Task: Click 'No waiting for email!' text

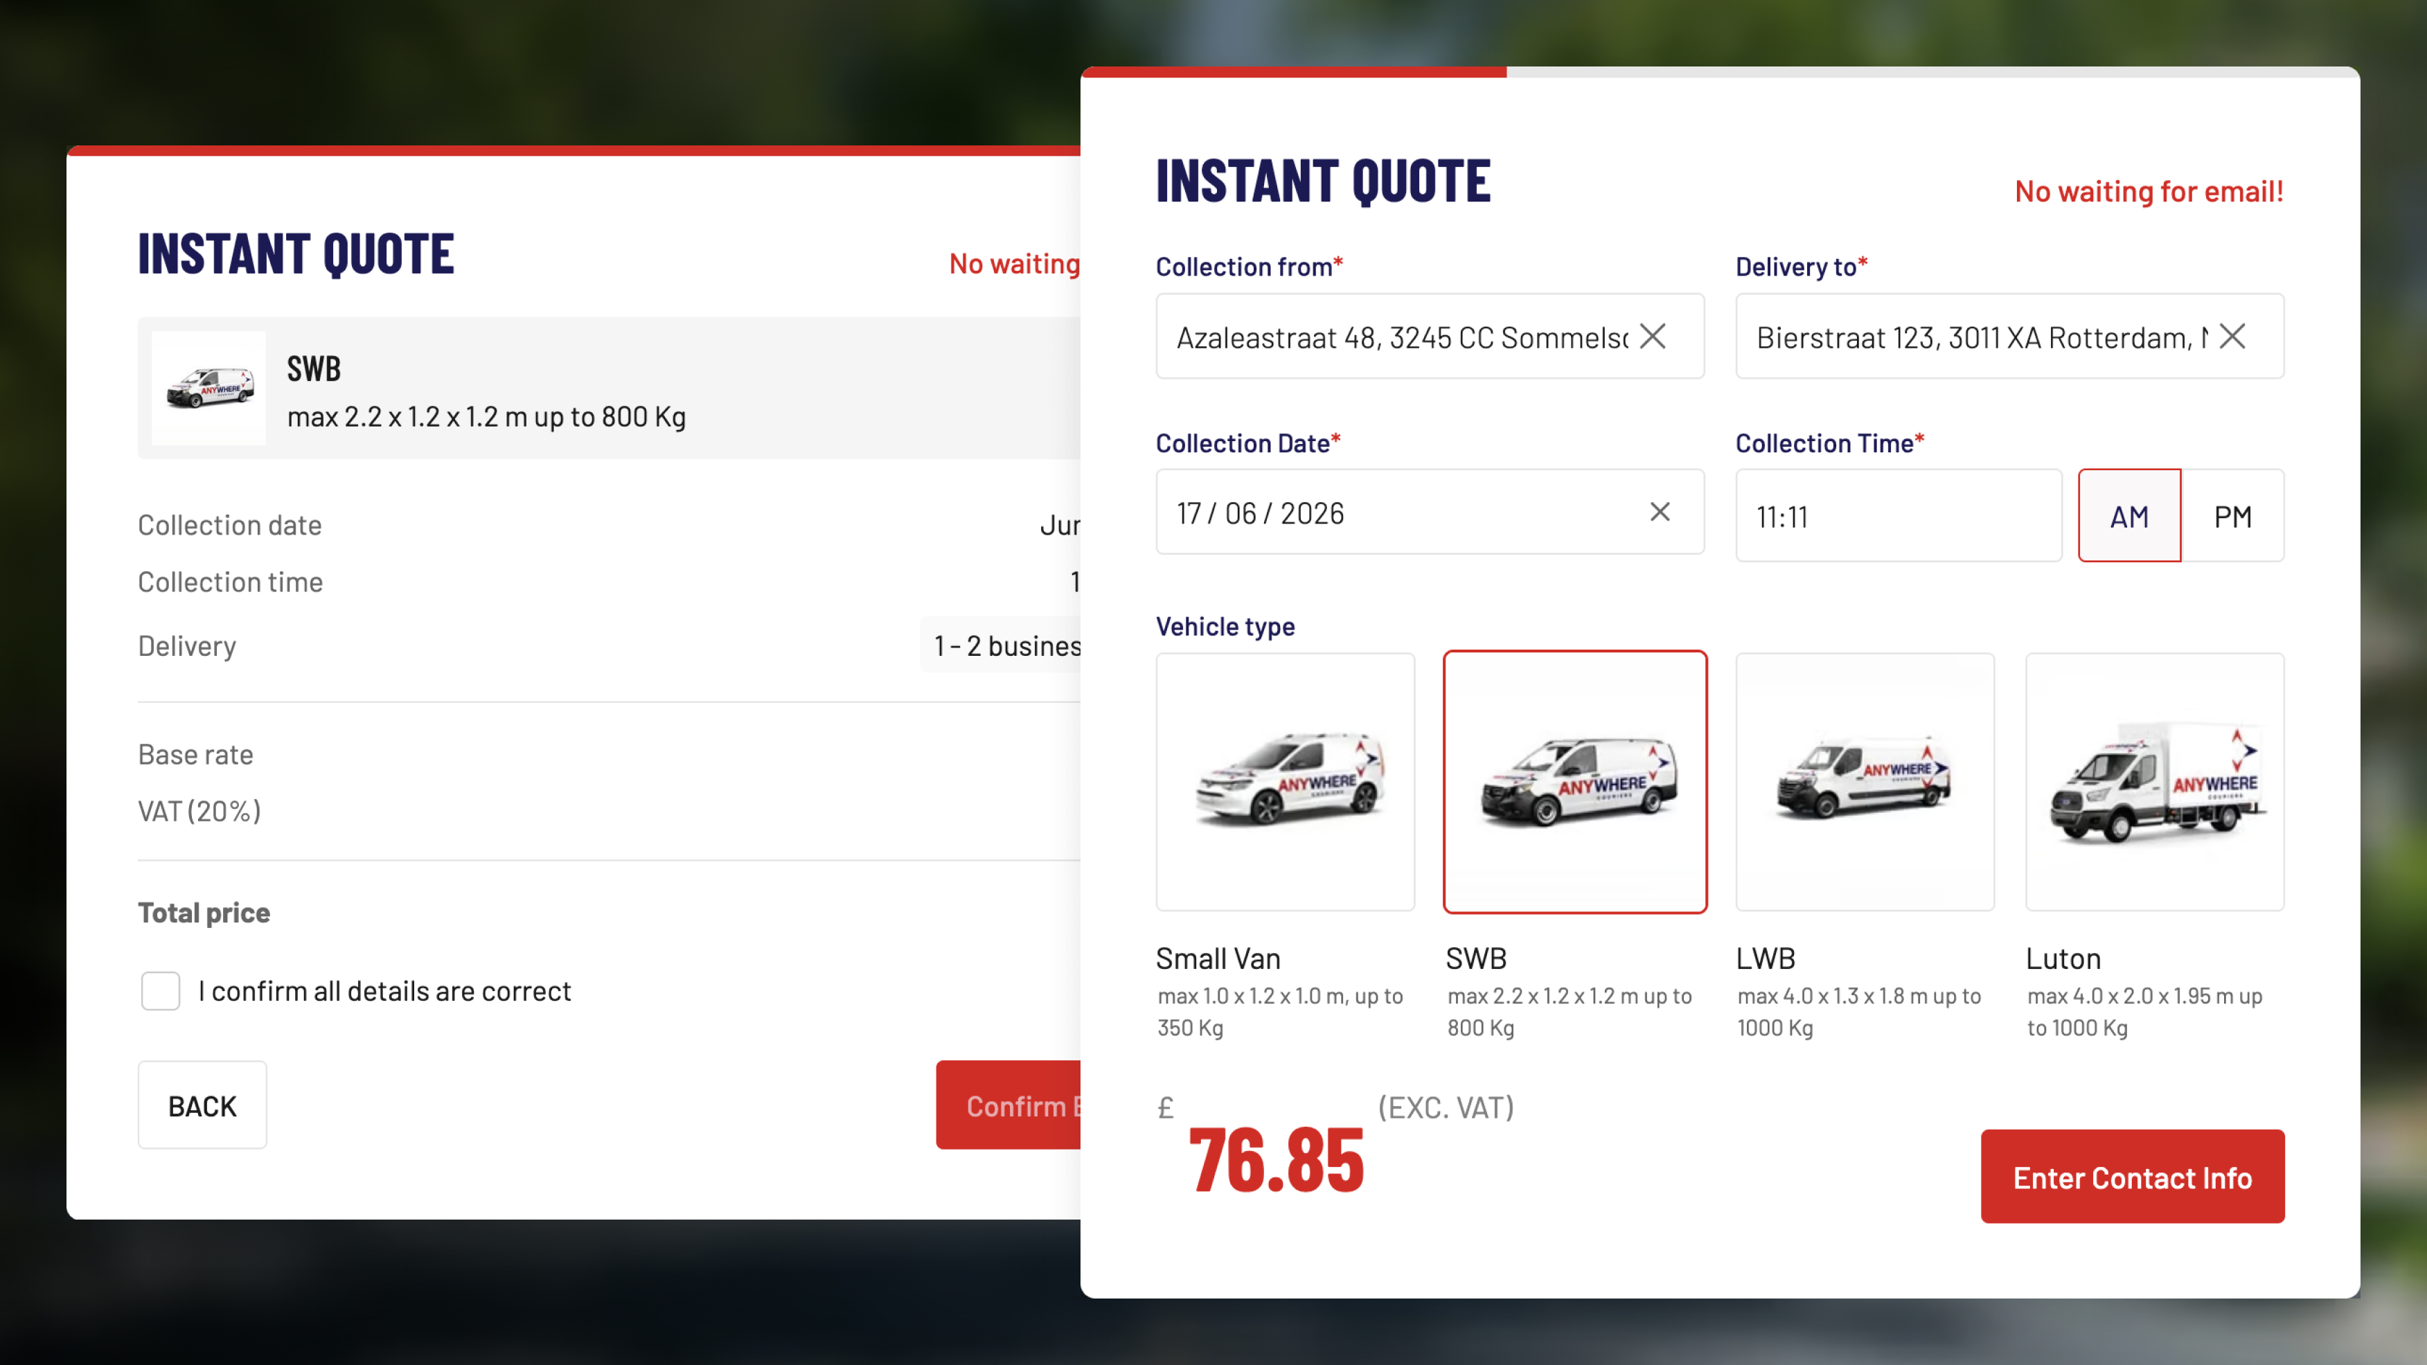Action: [x=2148, y=191]
